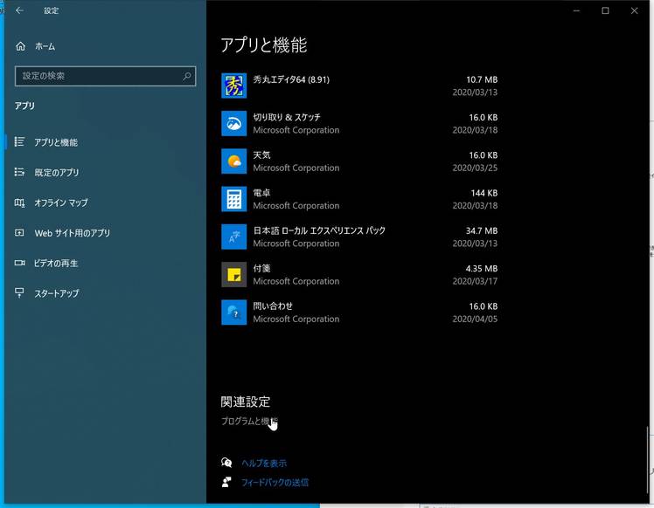Click the 2020/03/17 install date
This screenshot has width=654, height=508.
(x=475, y=281)
